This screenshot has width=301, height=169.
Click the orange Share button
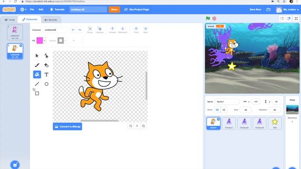[114, 9]
